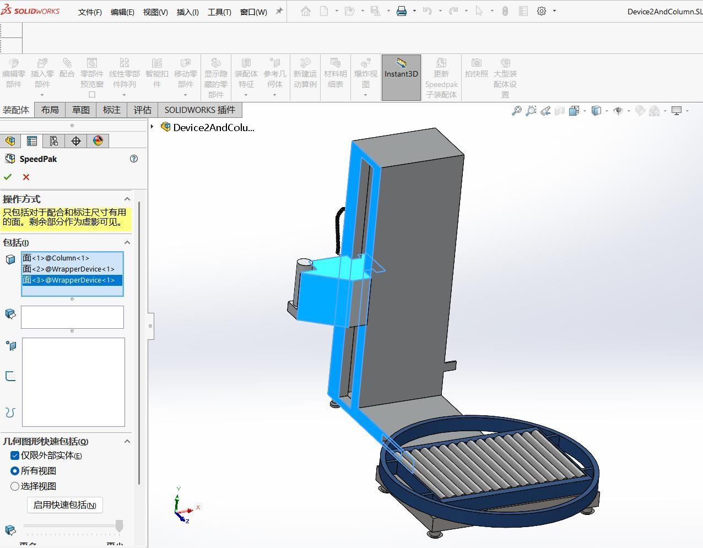
Task: Switch to PropertyManager tab icon
Action: tap(32, 141)
